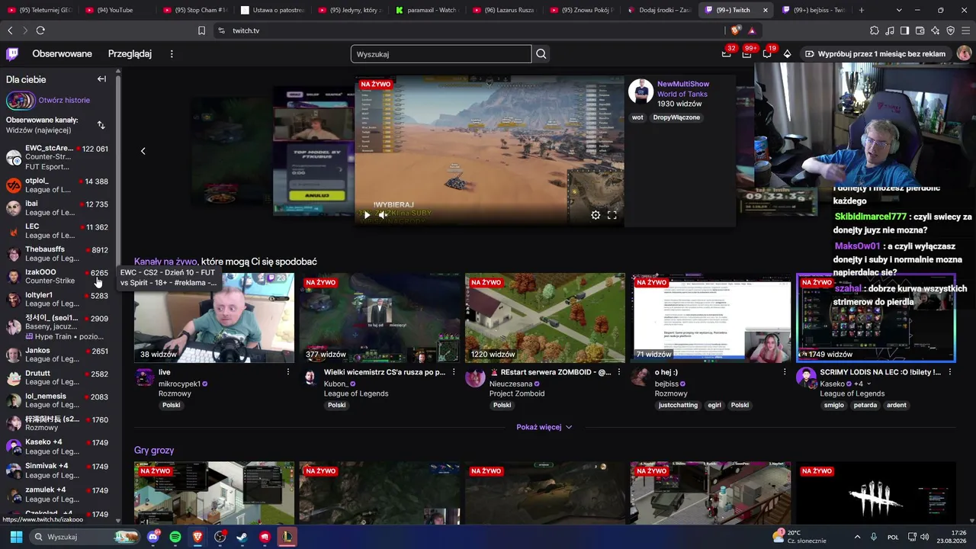Open options menu for bejbiss stream card
976x549 pixels.
tap(785, 372)
